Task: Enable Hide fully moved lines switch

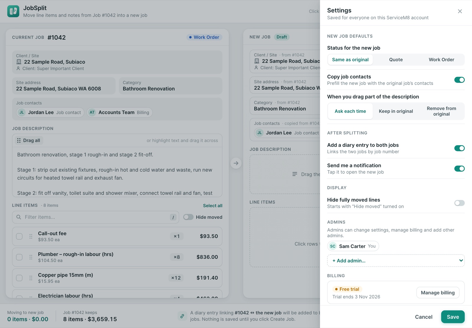Action: pos(459,203)
